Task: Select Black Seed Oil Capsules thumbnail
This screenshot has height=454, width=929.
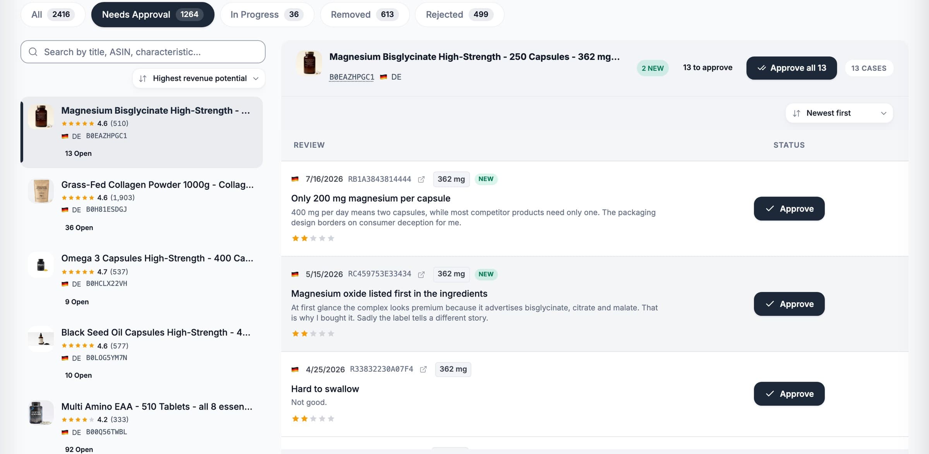Action: tap(41, 339)
